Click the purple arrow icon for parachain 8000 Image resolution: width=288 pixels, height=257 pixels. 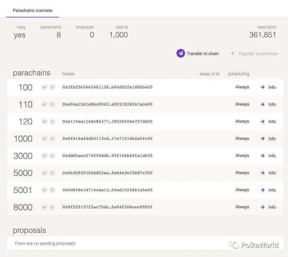[x=263, y=207]
